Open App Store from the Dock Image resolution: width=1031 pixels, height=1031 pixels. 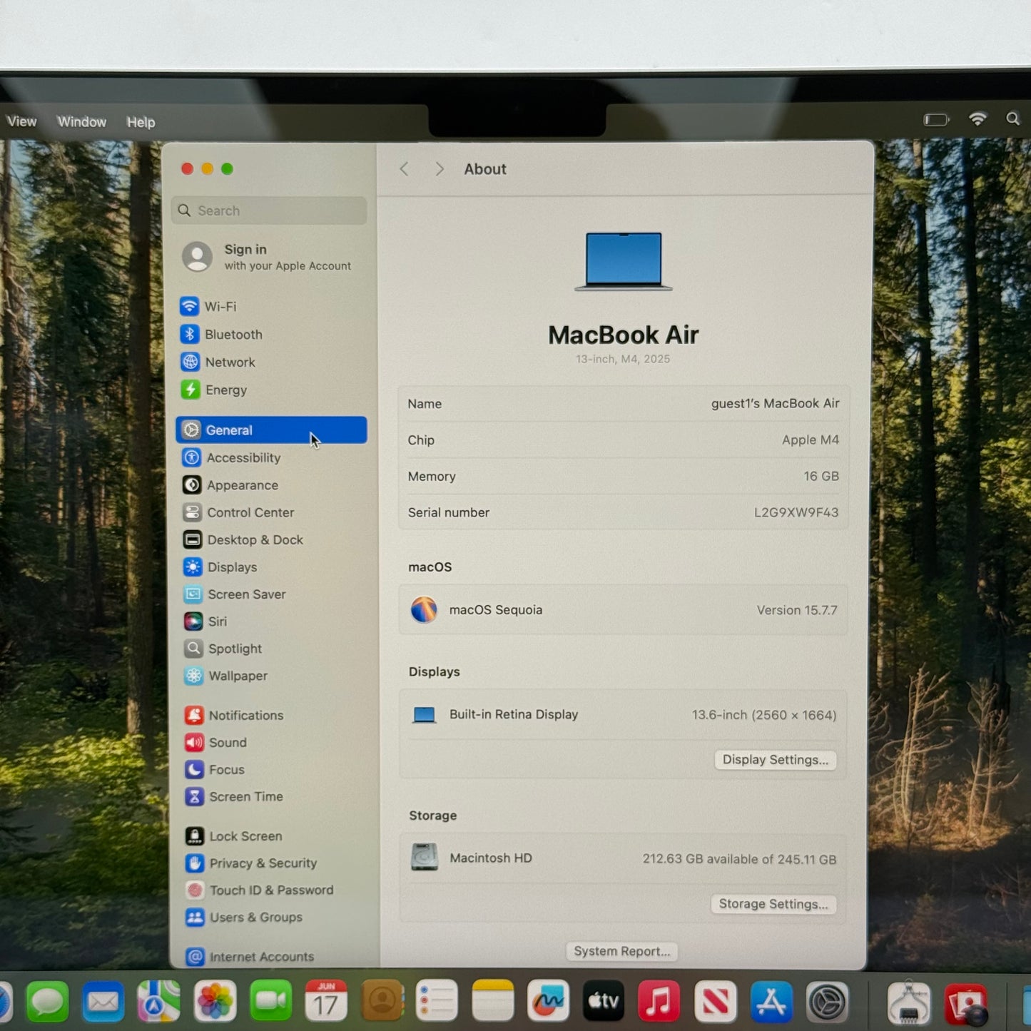point(771,1002)
